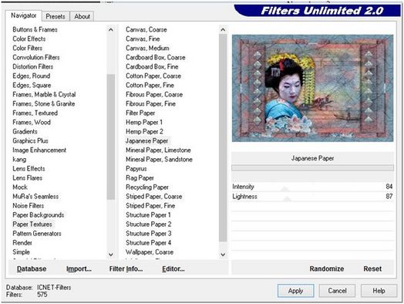The width and height of the screenshot is (404, 304).
Task: Adjust the Intensity slider handle
Action: 284,189
